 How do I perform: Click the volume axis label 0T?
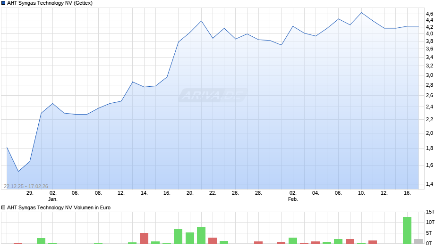429,243
